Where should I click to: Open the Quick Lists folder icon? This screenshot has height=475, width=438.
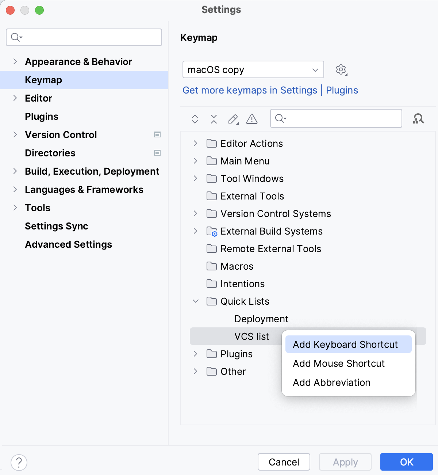(x=212, y=301)
